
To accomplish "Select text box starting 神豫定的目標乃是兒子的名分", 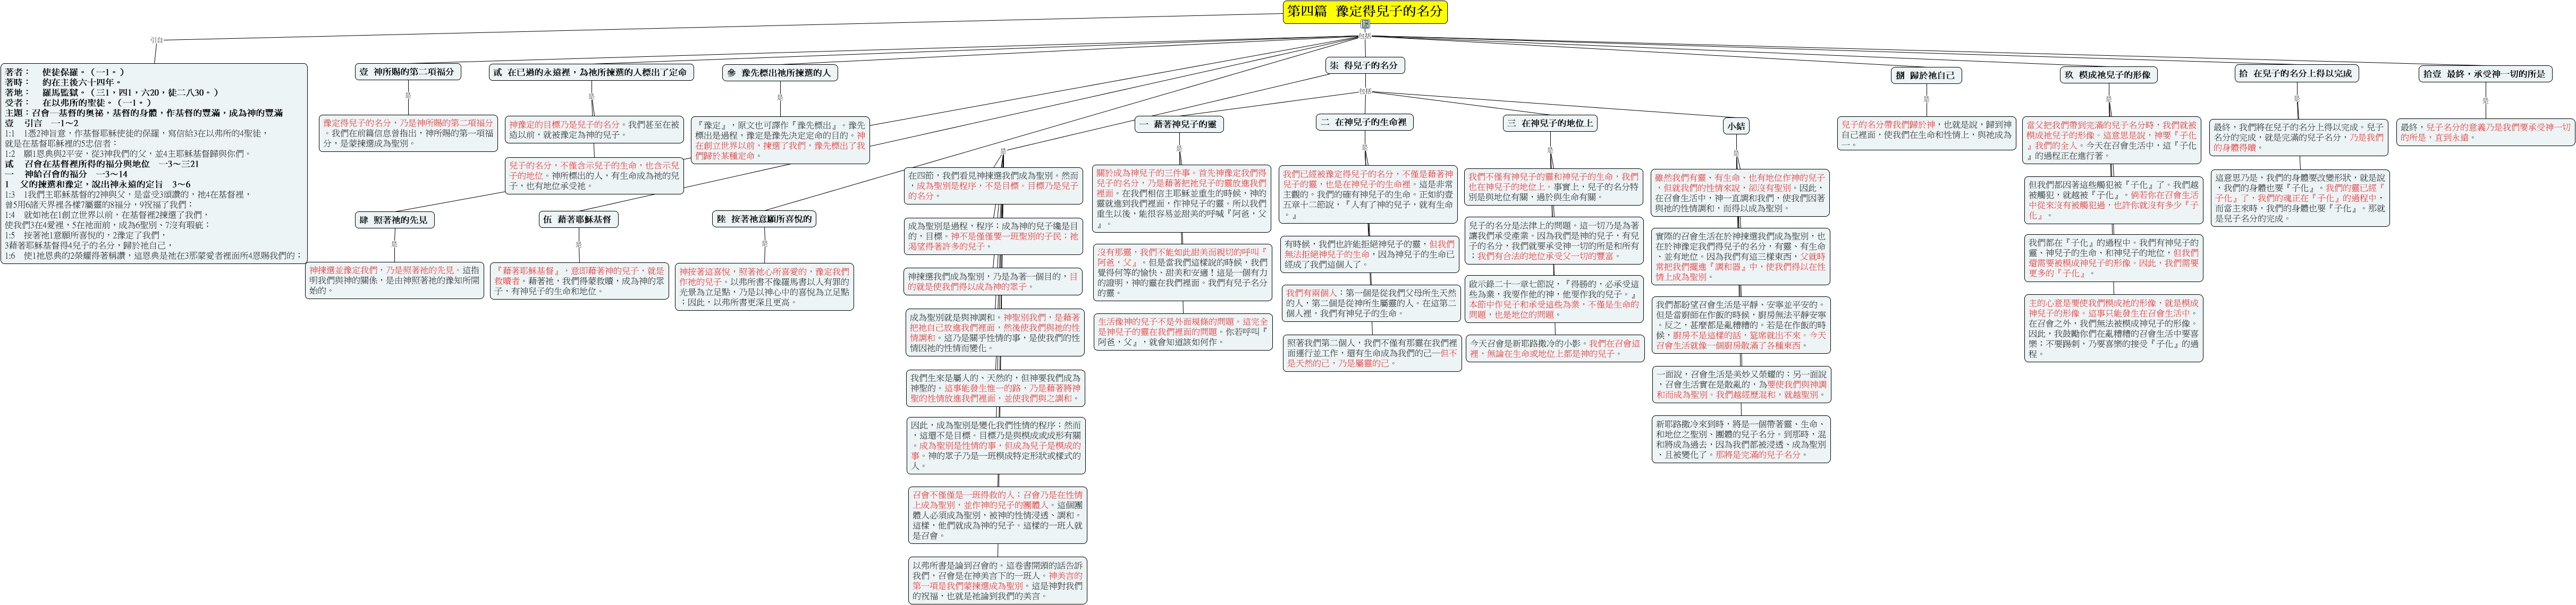I will click(594, 130).
